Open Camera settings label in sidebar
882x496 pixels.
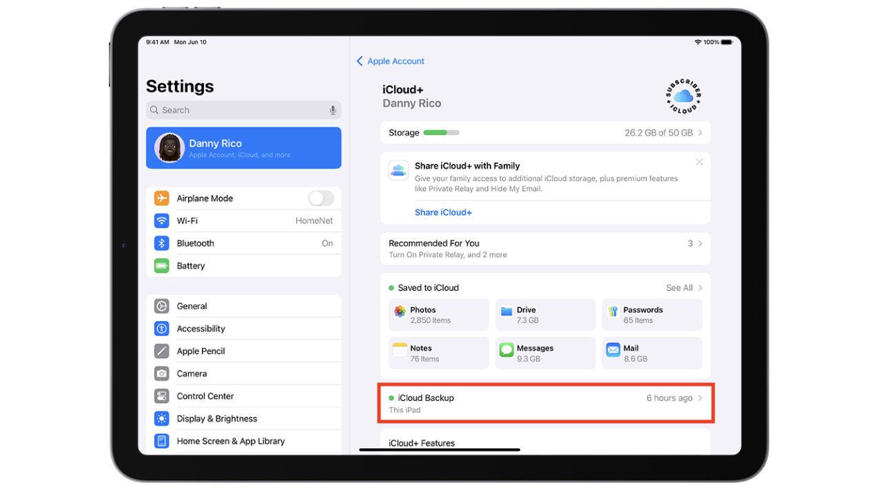[x=192, y=373]
